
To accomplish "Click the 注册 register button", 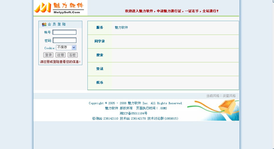I will pos(60,55).
